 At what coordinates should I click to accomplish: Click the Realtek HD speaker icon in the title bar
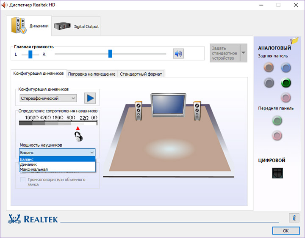(x=4, y=5)
